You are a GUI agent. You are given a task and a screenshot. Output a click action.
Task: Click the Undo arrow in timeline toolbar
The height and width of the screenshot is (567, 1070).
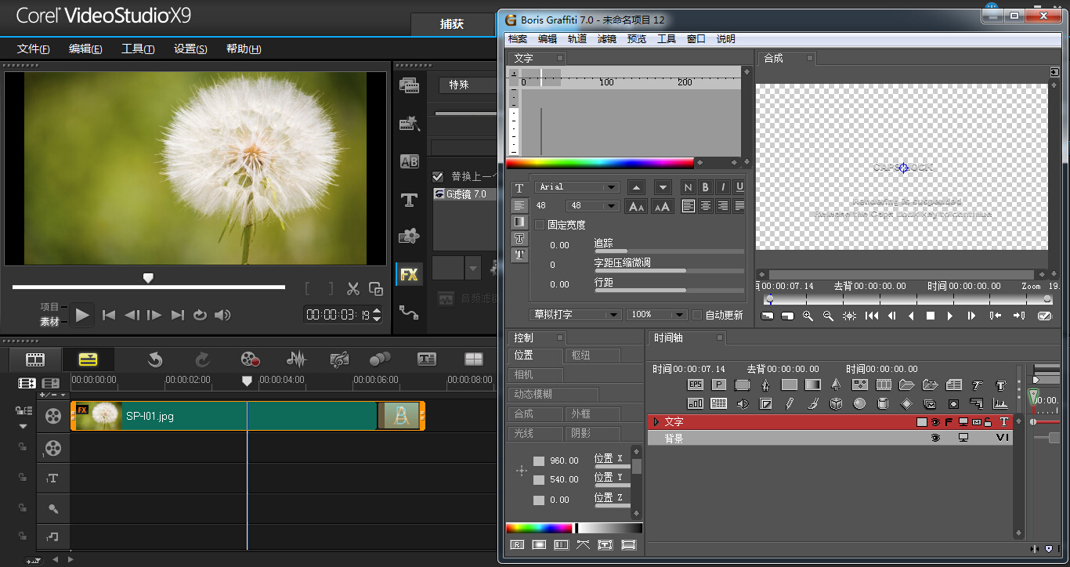pos(155,359)
